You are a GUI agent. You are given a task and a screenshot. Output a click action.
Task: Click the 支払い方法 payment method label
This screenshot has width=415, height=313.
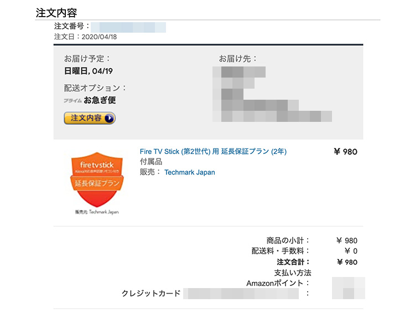click(293, 273)
